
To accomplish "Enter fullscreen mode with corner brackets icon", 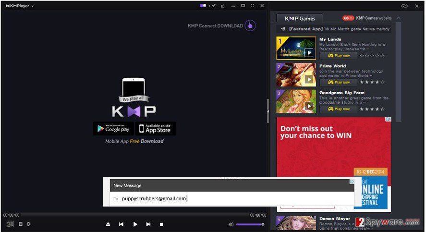I will coord(253,6).
